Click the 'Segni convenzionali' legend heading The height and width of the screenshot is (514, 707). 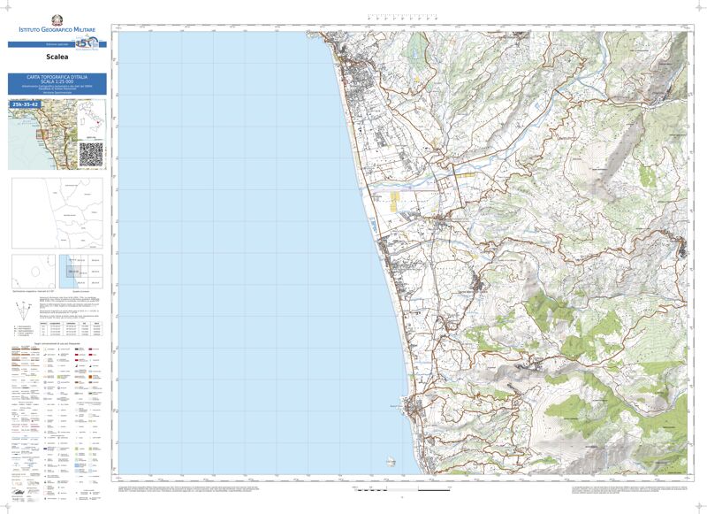tap(57, 343)
